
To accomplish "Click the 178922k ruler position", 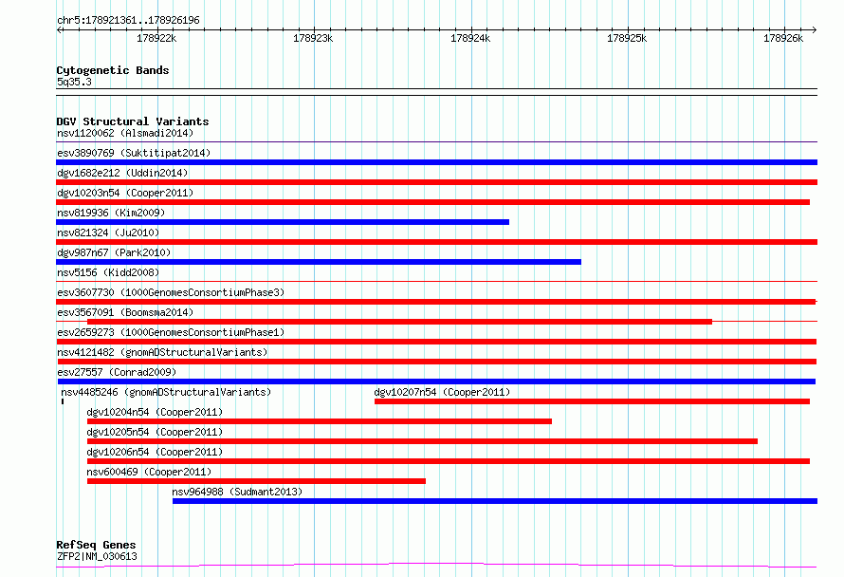I will tap(156, 38).
